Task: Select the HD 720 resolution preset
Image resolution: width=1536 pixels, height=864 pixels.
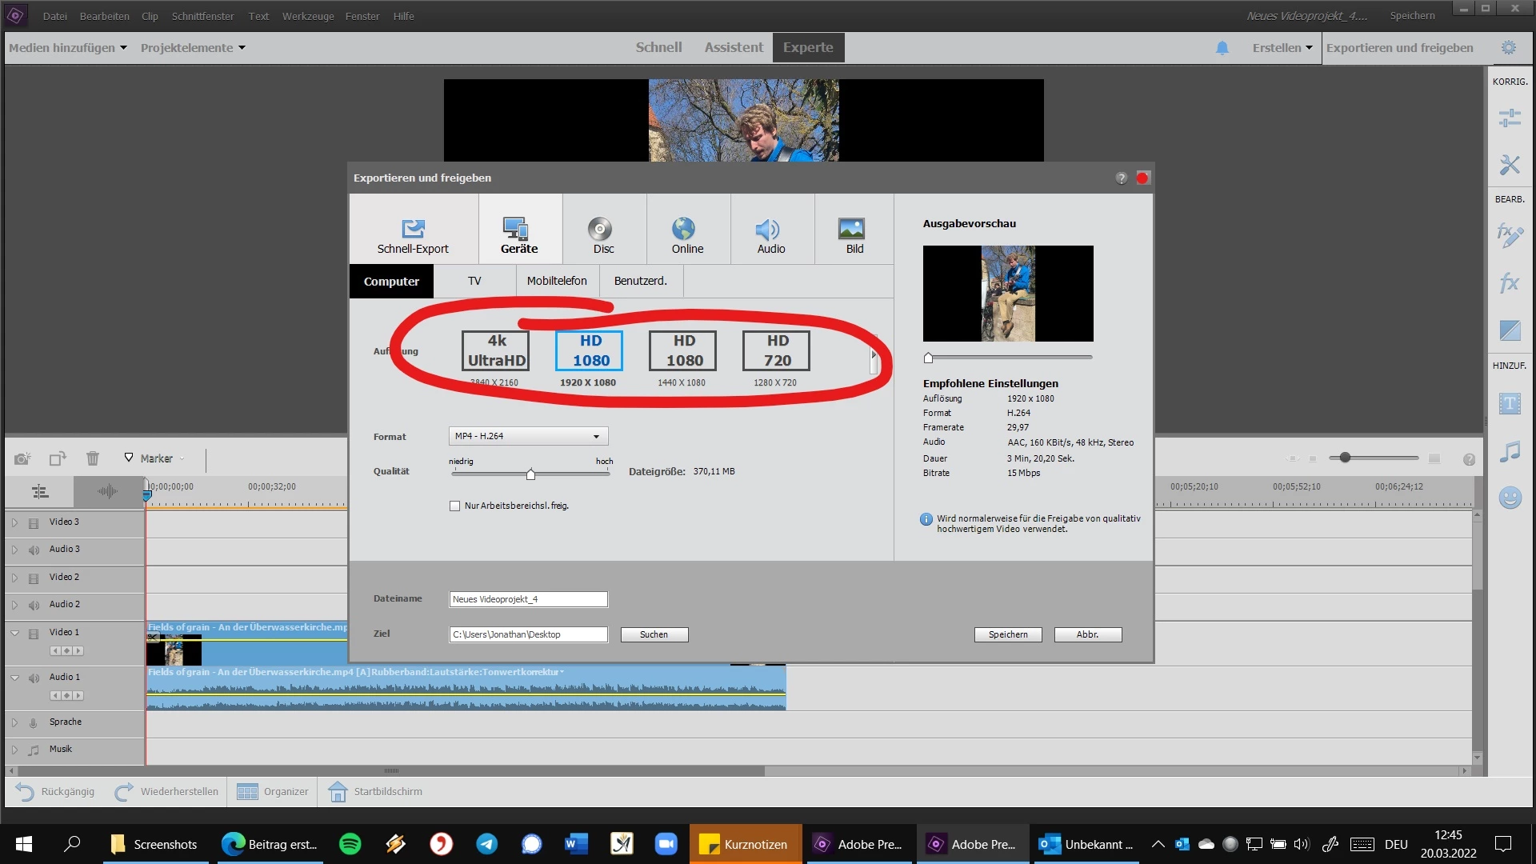Action: (x=776, y=351)
